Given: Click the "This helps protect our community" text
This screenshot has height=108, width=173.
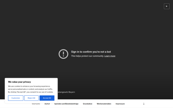Looking at the screenshot, I should coord(87,56).
